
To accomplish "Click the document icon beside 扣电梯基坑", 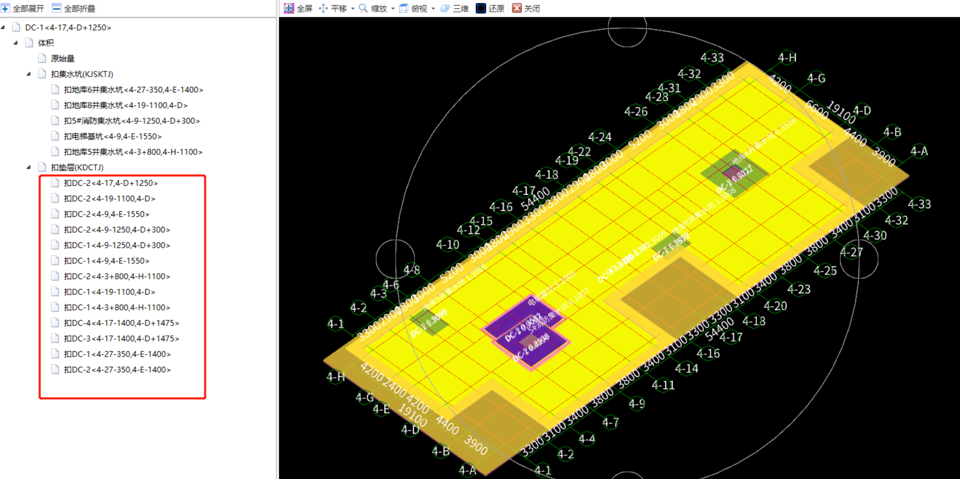I will click(55, 136).
